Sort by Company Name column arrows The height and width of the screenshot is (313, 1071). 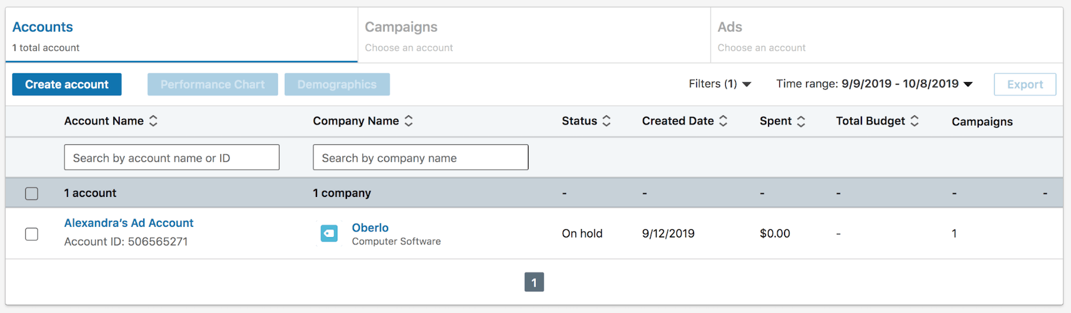pos(409,121)
